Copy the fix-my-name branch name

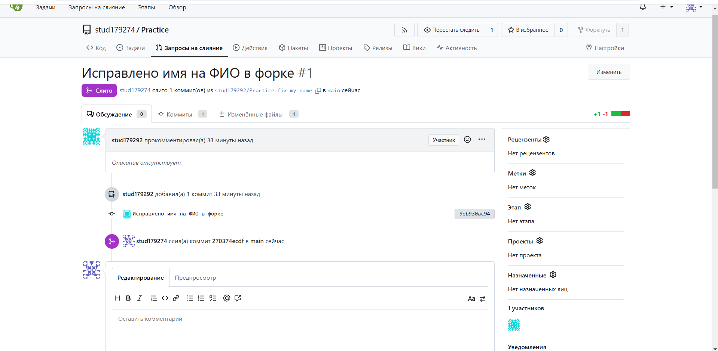[x=318, y=91]
